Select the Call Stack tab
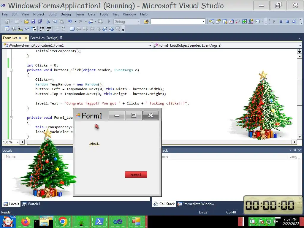This screenshot has width=304, height=228. click(x=164, y=204)
